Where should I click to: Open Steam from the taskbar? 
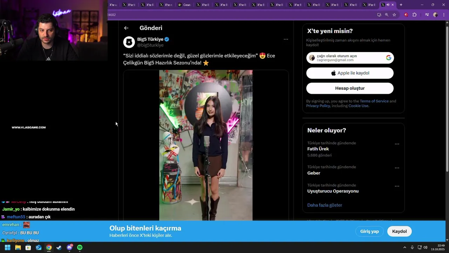[x=59, y=247]
